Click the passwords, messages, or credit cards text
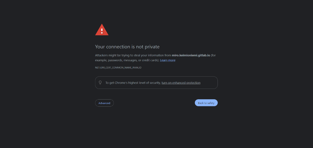The width and height of the screenshot is (313, 148). 133,60
